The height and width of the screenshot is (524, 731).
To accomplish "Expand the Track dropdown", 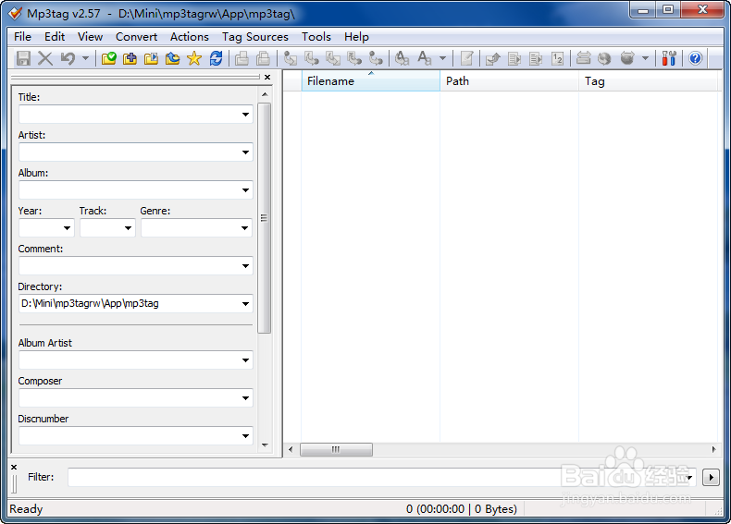I will tap(128, 228).
